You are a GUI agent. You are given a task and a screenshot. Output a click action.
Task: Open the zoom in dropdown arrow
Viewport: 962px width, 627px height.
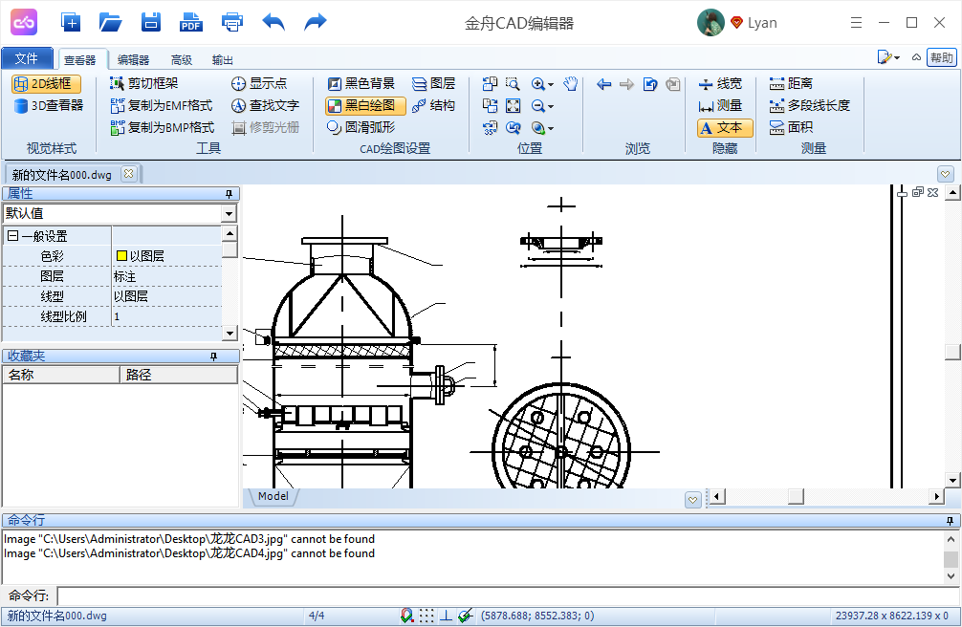click(x=552, y=84)
